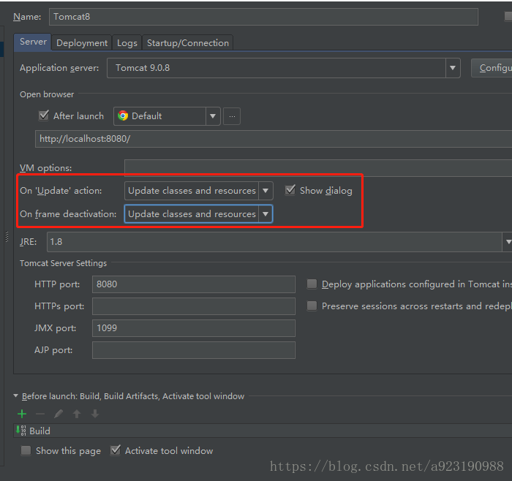Switch to the Server tab
Viewport: 512px width, 481px height.
(x=33, y=42)
